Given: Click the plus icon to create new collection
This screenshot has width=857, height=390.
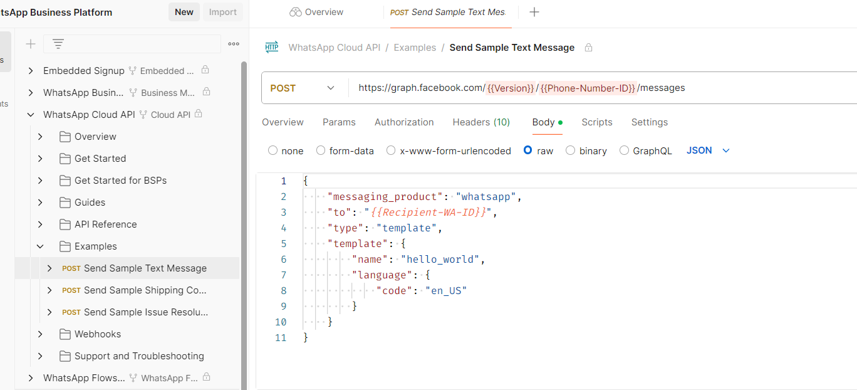Looking at the screenshot, I should (x=30, y=44).
